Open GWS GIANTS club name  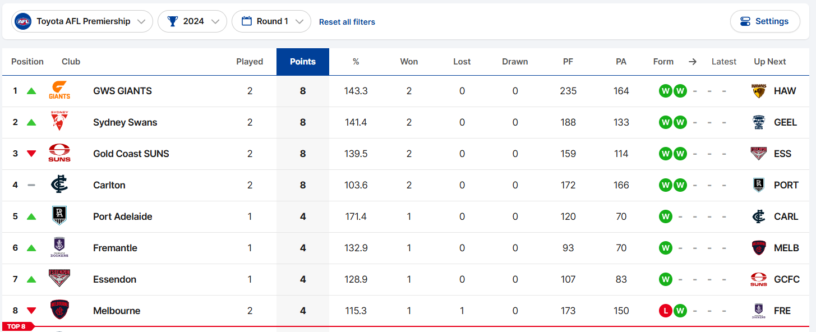pyautogui.click(x=122, y=91)
